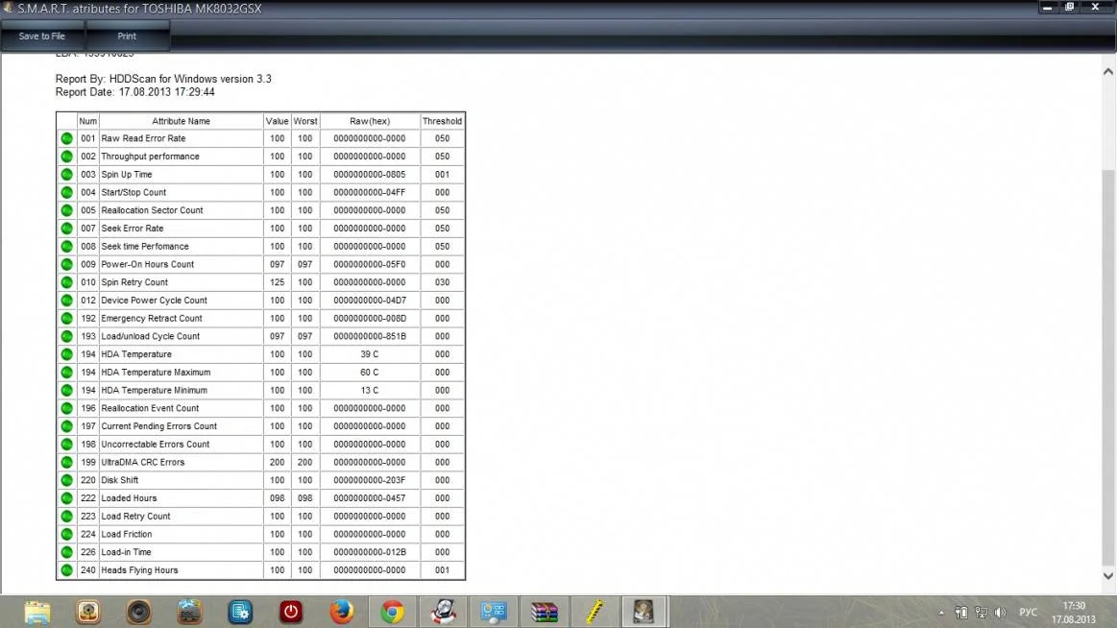Click the 39 C temperature value
The image size is (1117, 628).
click(370, 354)
